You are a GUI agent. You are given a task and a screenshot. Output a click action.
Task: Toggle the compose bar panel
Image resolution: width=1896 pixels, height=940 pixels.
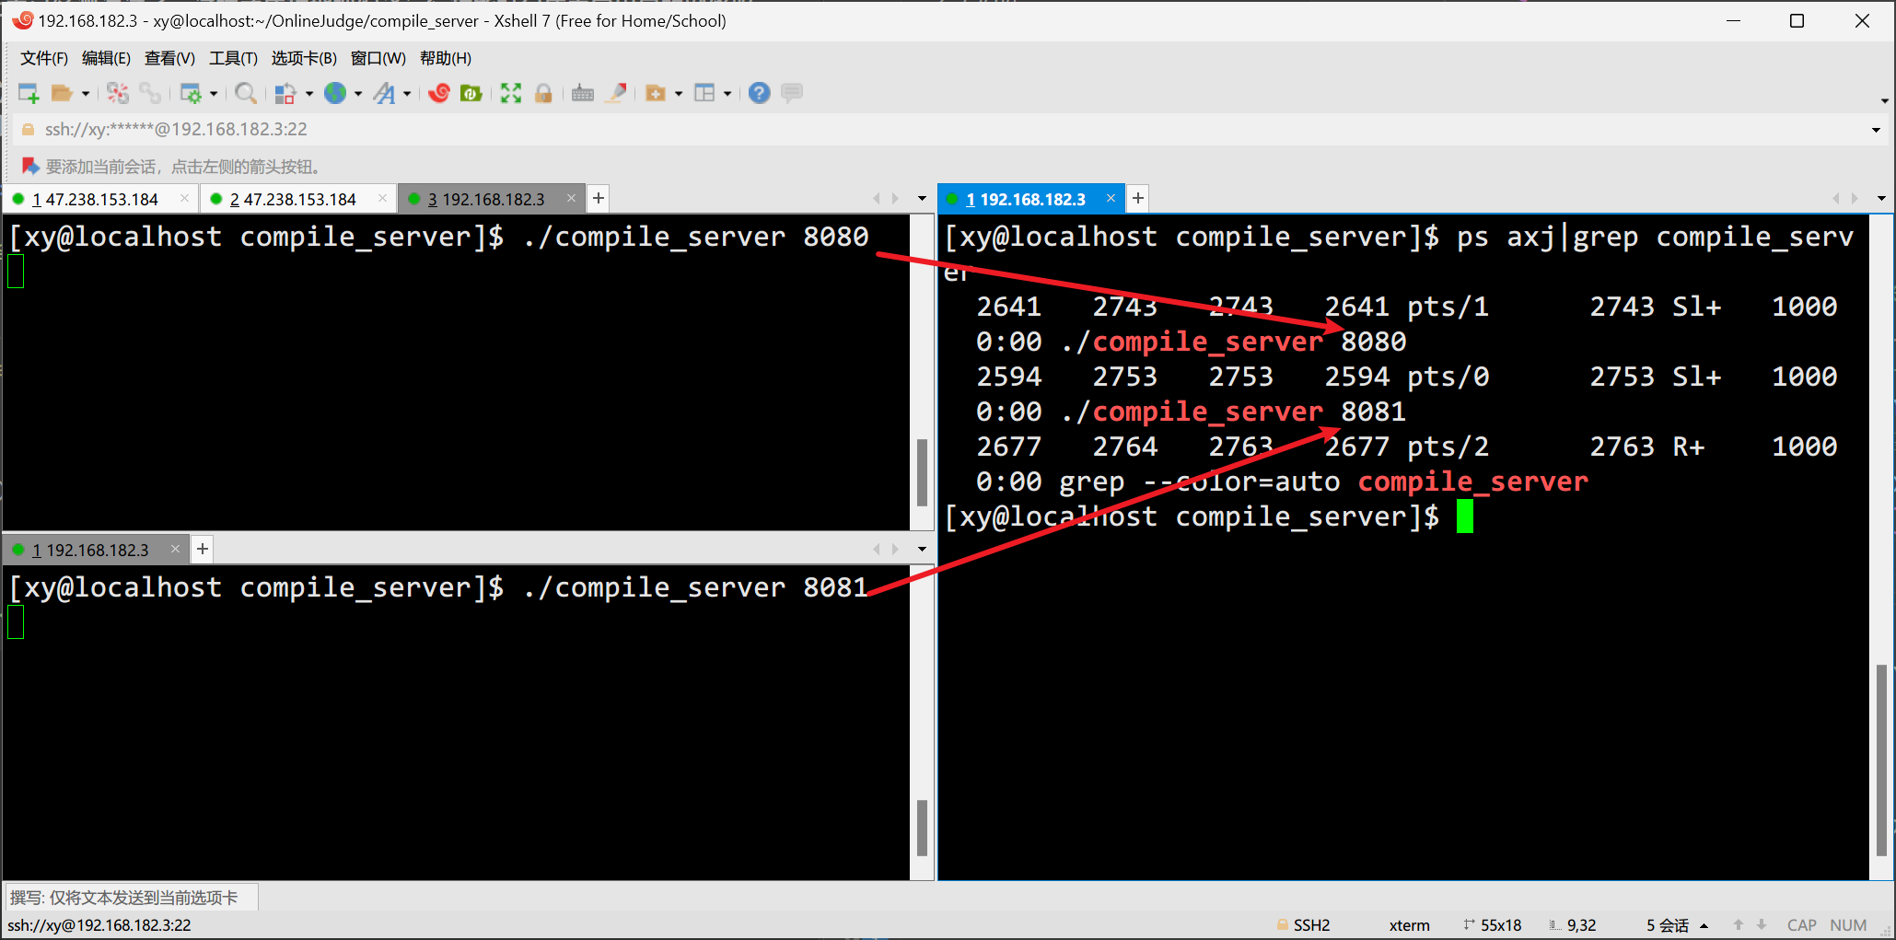(791, 92)
